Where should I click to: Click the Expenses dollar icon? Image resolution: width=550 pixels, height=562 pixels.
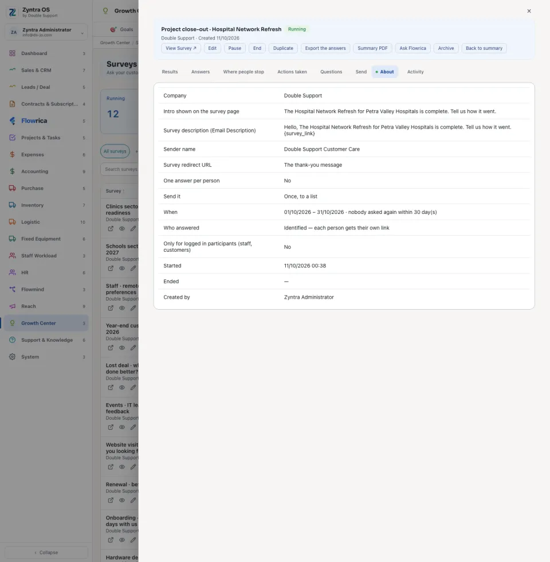click(12, 154)
